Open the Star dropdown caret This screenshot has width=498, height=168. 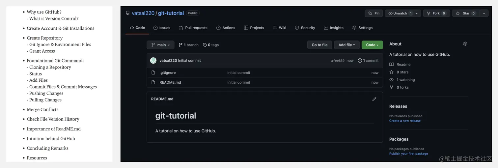point(484,13)
